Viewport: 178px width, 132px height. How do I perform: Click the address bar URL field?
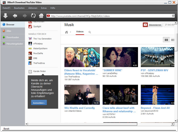click(x=111, y=16)
